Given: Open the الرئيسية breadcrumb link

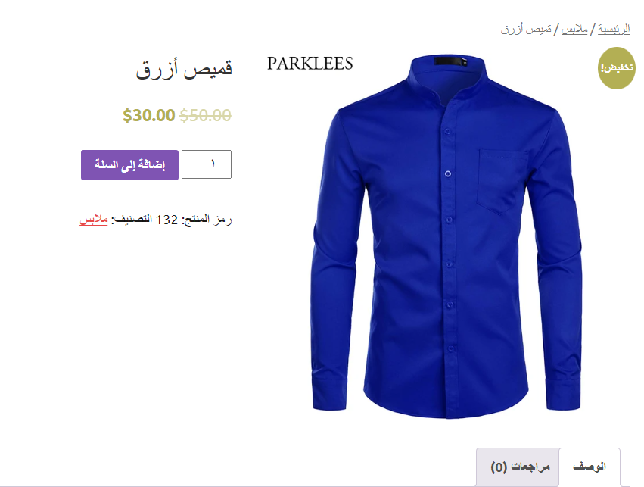Looking at the screenshot, I should point(614,30).
